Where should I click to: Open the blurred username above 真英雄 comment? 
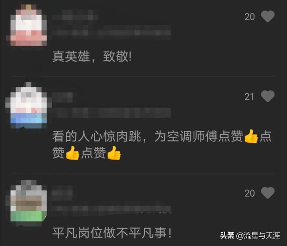75,15
